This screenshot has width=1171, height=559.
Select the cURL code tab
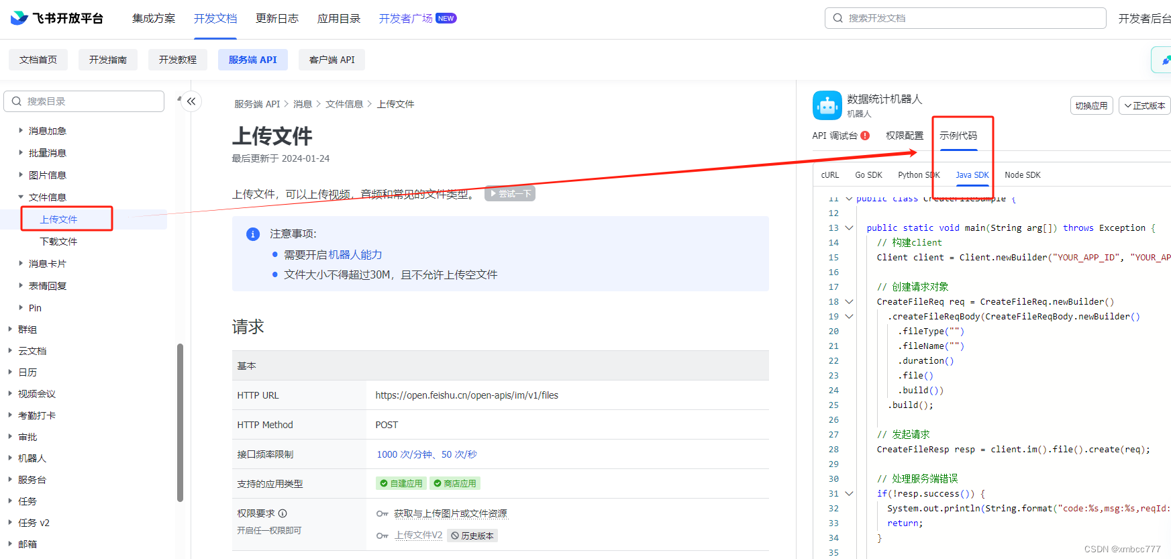[x=830, y=175]
